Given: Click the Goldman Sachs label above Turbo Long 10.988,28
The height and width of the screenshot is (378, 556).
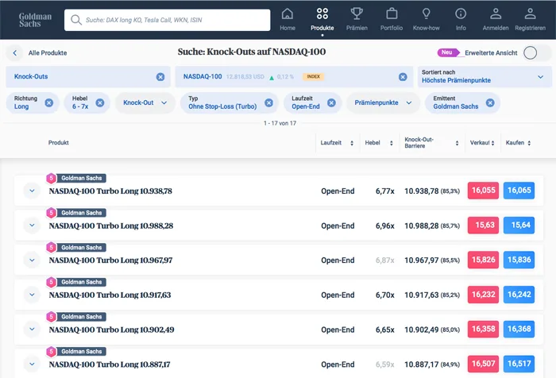Looking at the screenshot, I should pos(82,213).
